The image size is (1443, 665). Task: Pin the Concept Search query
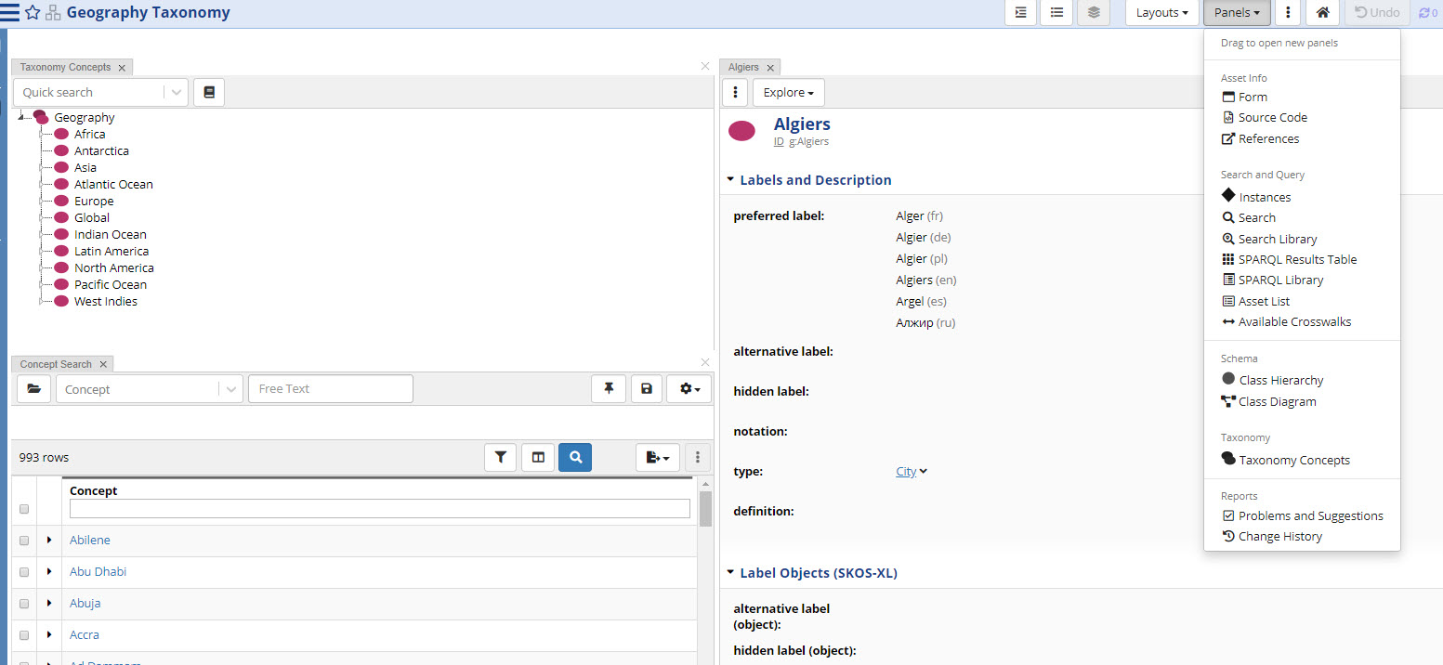point(609,388)
